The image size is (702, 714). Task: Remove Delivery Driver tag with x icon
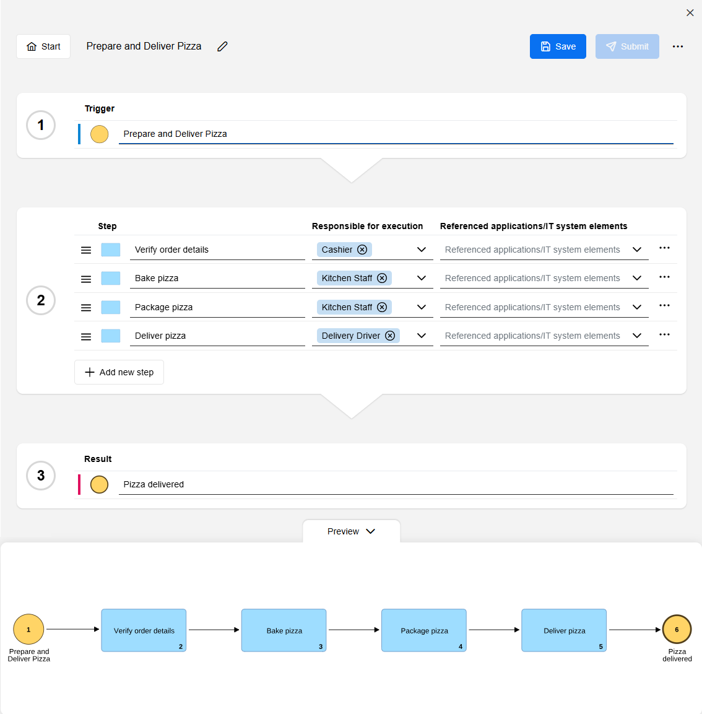point(390,336)
